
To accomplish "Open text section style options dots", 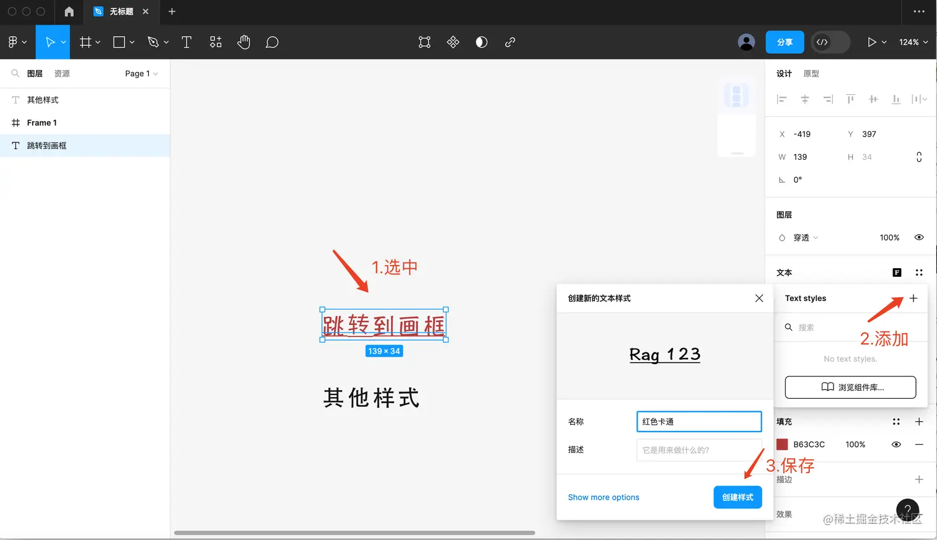I will 919,272.
